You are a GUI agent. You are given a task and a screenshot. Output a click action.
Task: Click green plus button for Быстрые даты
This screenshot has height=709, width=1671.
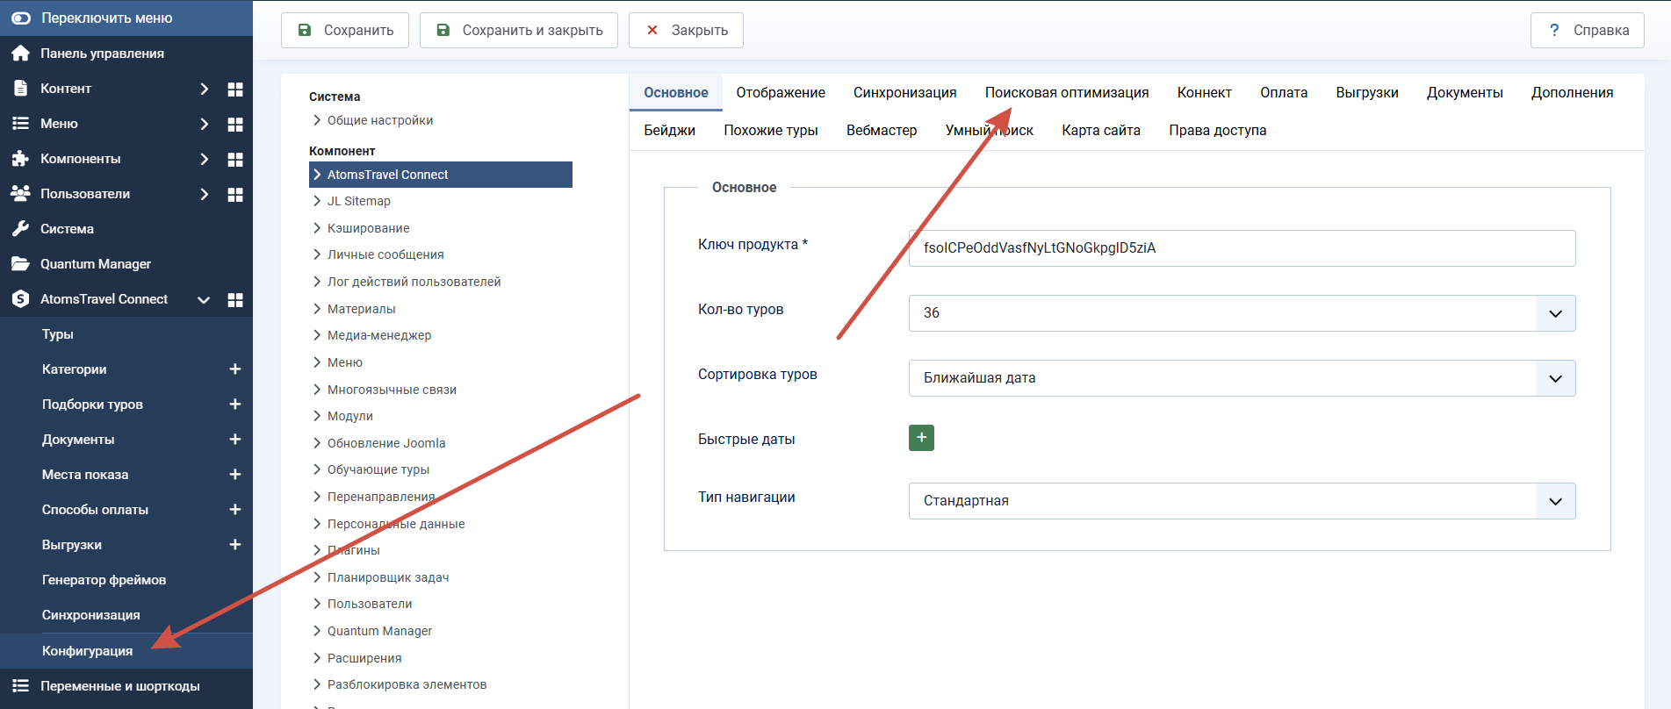(921, 438)
